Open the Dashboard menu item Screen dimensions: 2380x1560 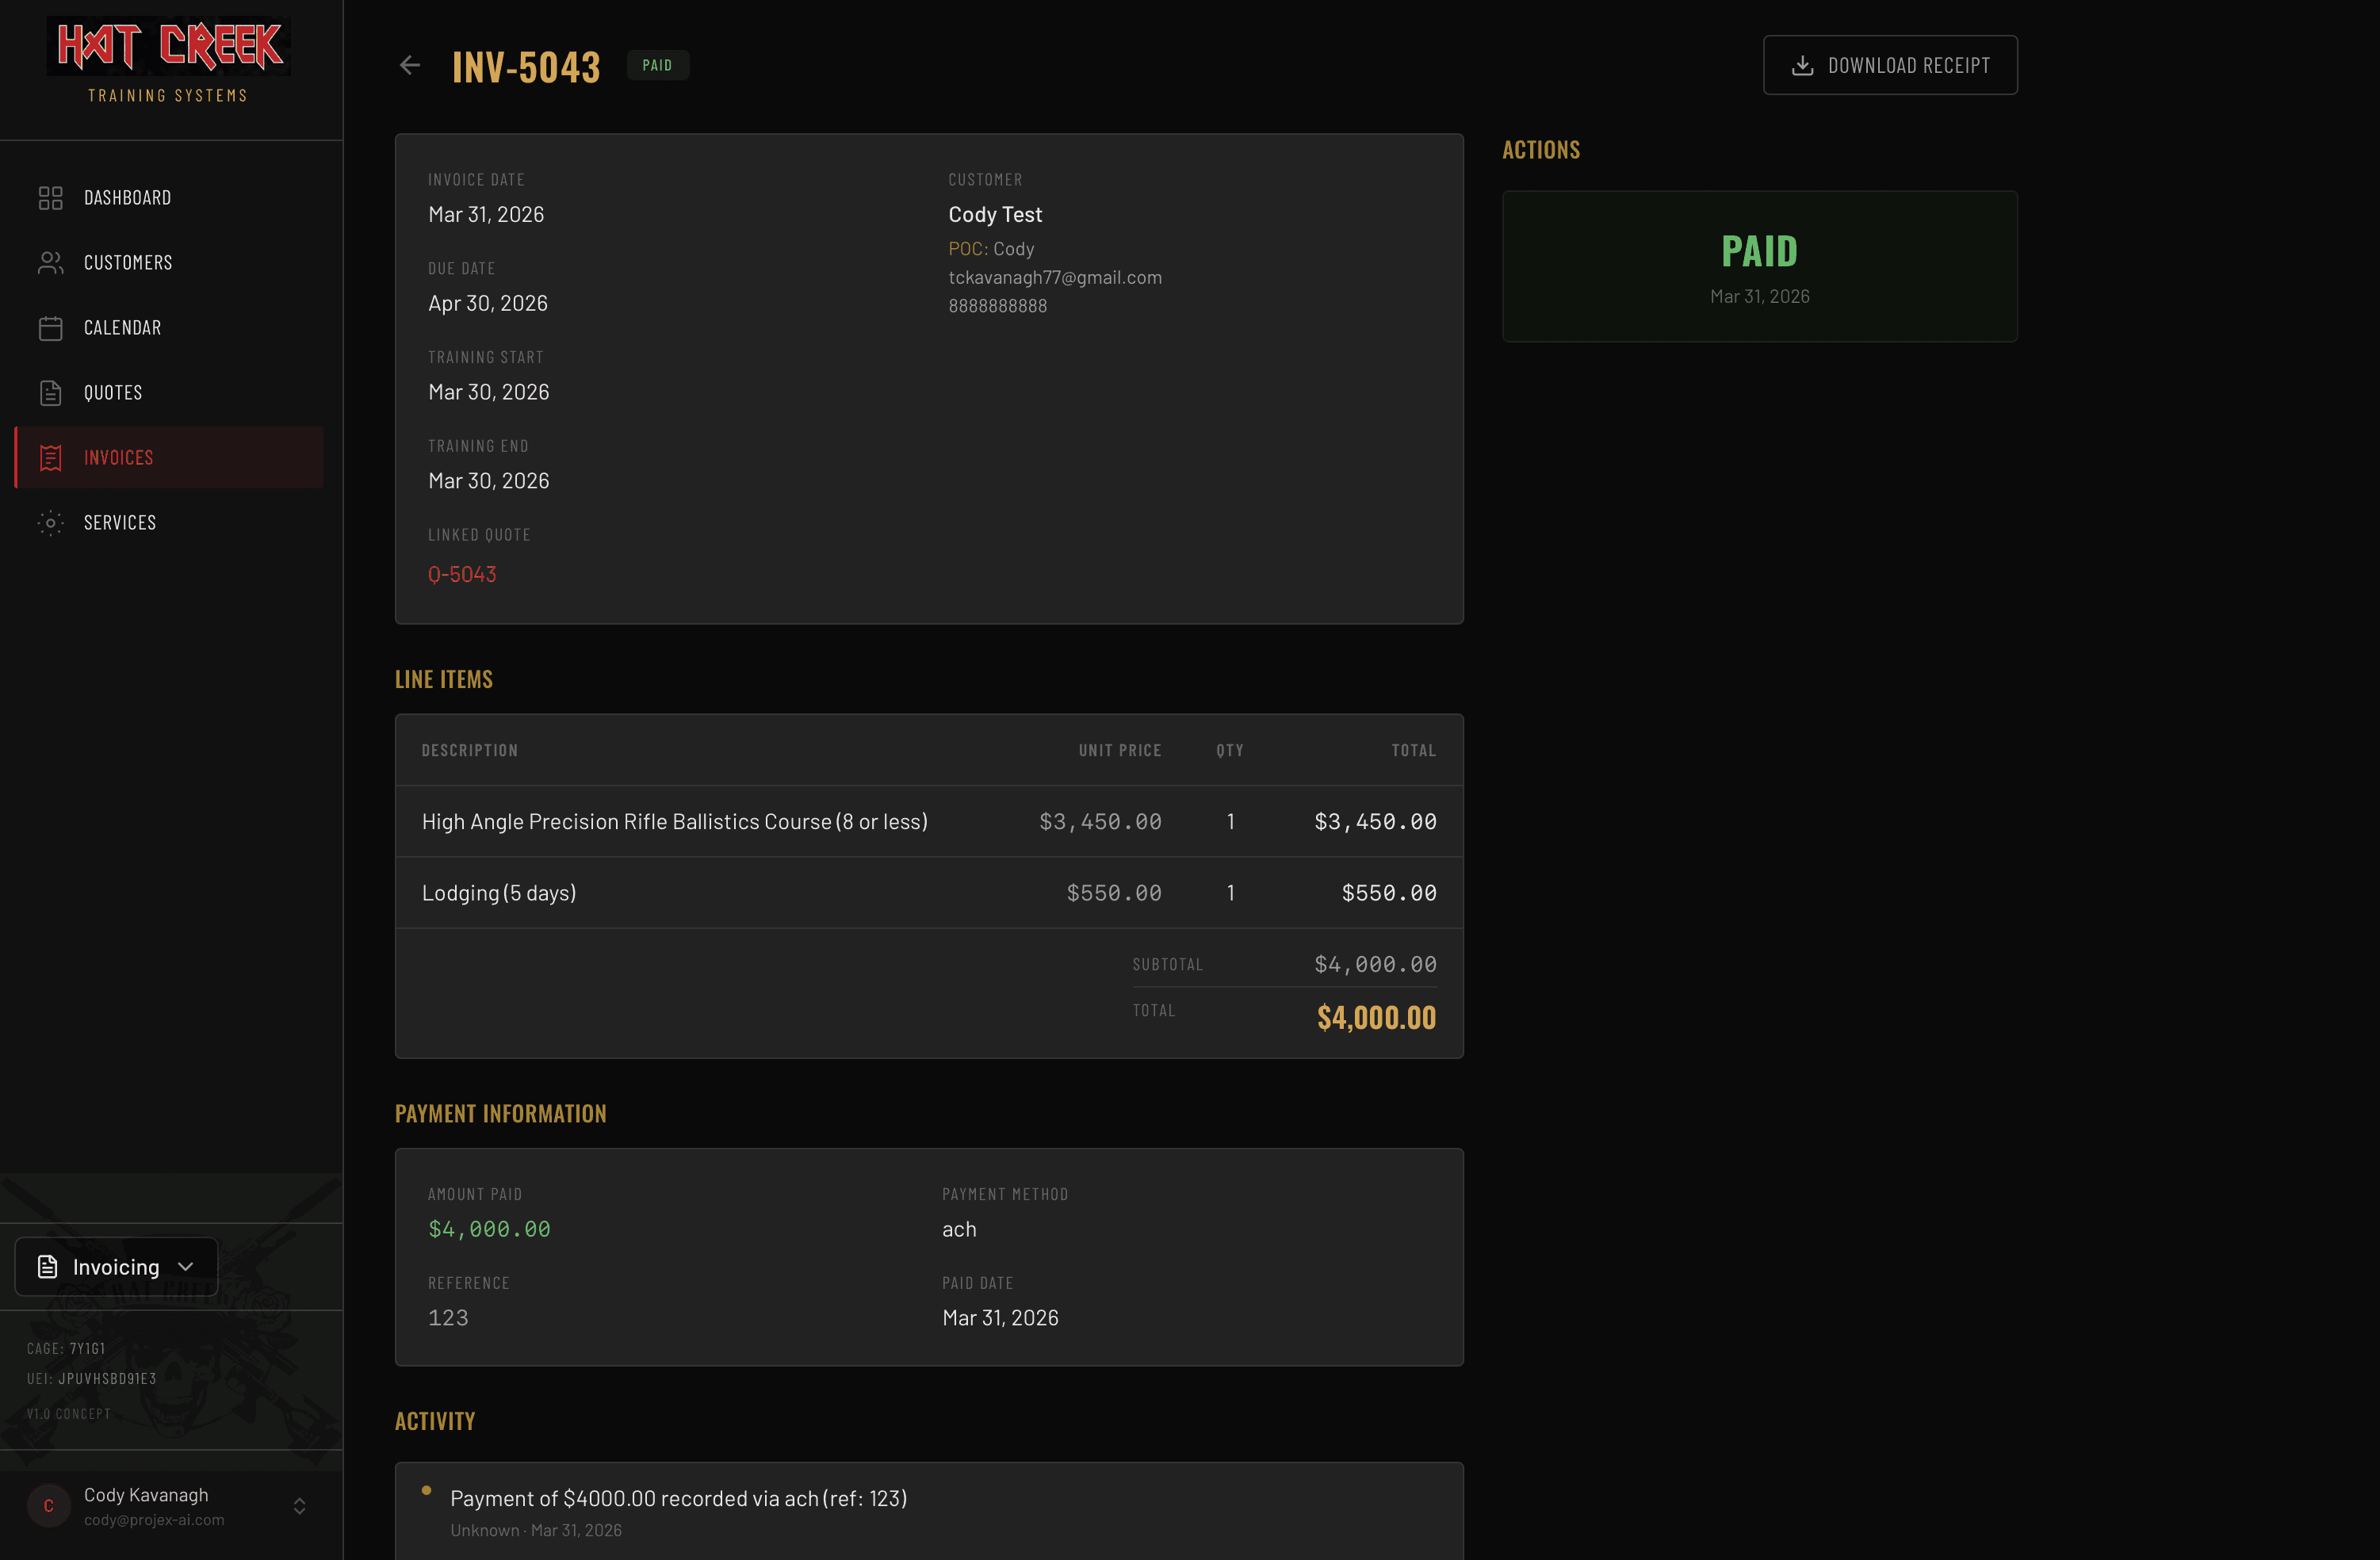[x=170, y=198]
